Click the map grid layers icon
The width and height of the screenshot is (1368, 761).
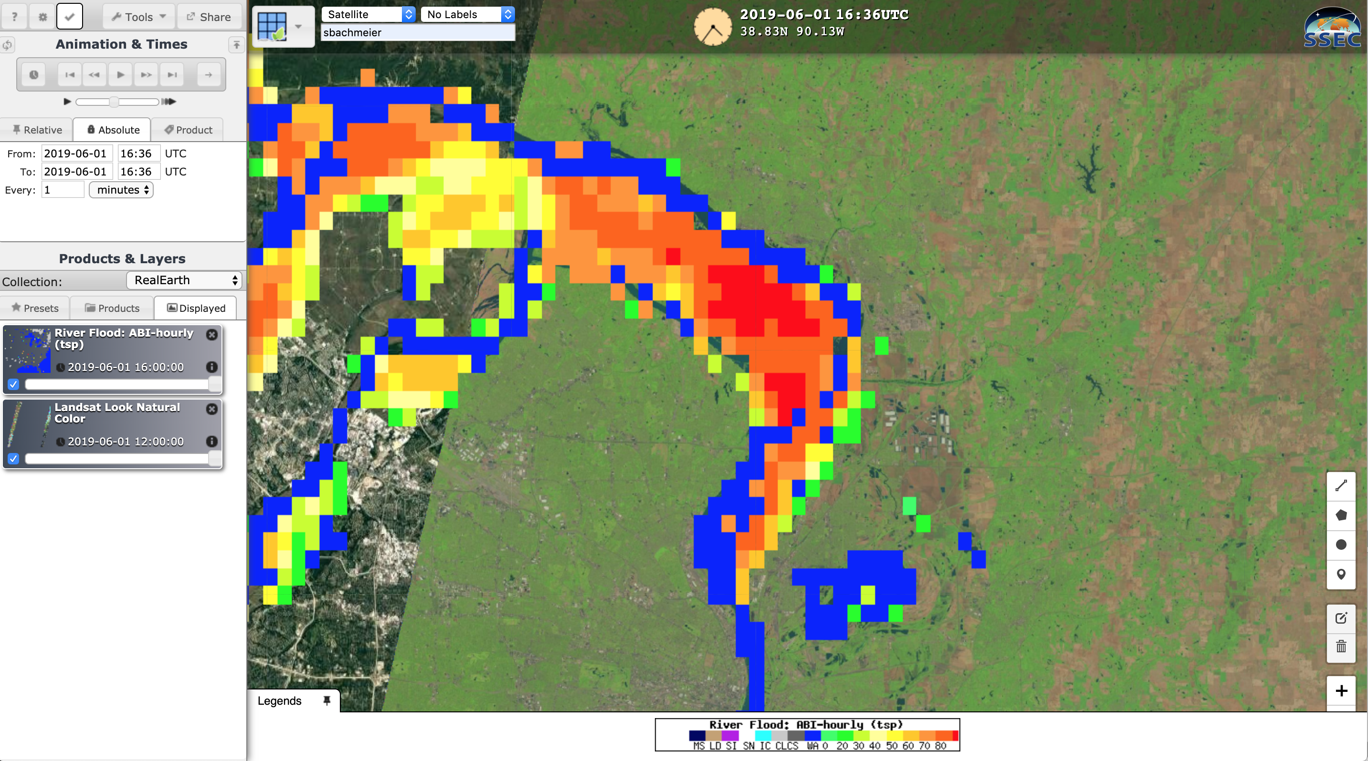[272, 26]
